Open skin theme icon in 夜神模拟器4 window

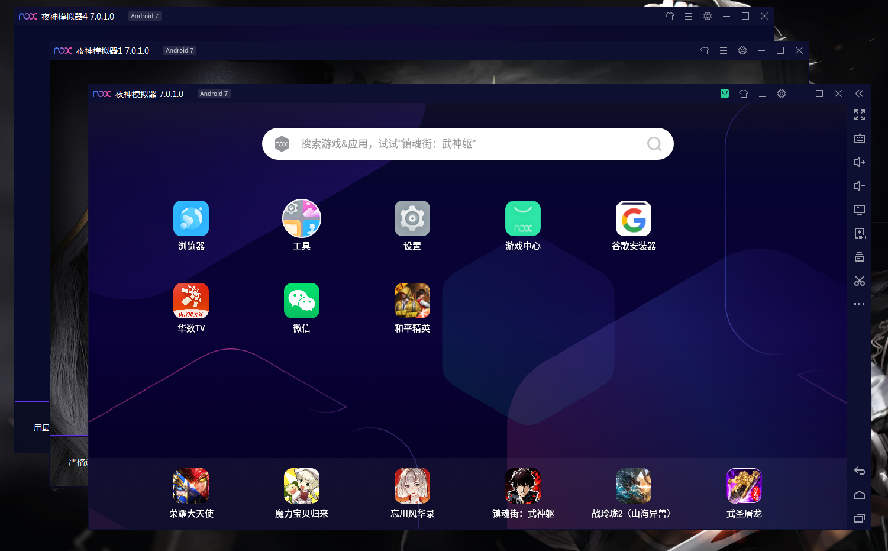click(670, 17)
